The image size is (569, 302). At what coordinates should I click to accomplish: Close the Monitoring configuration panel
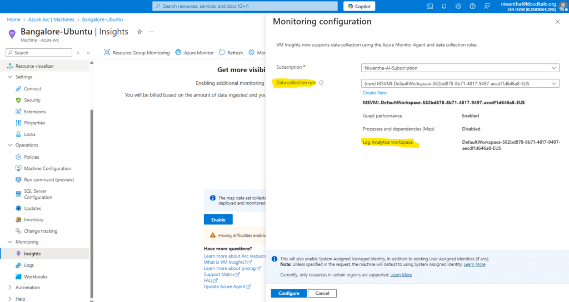click(x=557, y=22)
